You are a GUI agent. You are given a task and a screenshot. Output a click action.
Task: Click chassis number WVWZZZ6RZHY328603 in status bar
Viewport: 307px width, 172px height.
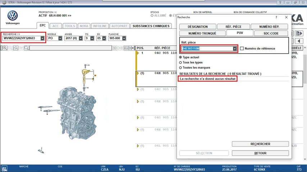(x=189, y=169)
